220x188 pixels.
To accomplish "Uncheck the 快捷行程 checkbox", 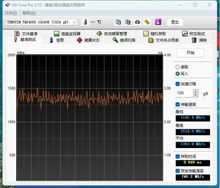I will pos(178,84).
